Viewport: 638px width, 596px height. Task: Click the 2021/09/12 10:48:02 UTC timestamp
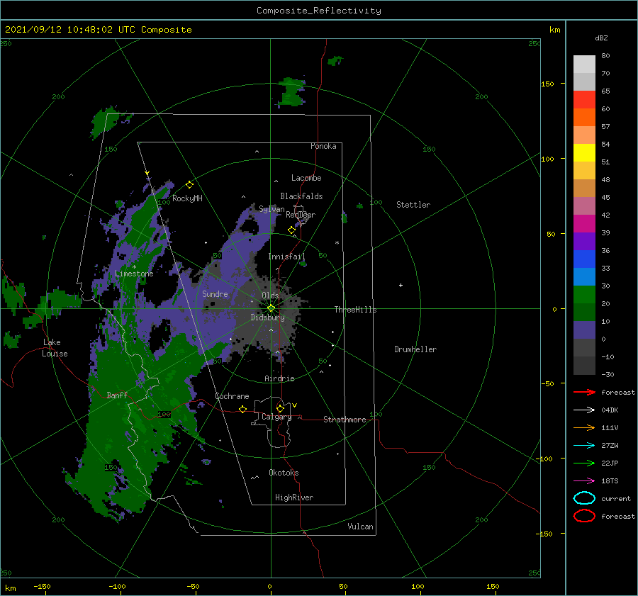coord(98,30)
